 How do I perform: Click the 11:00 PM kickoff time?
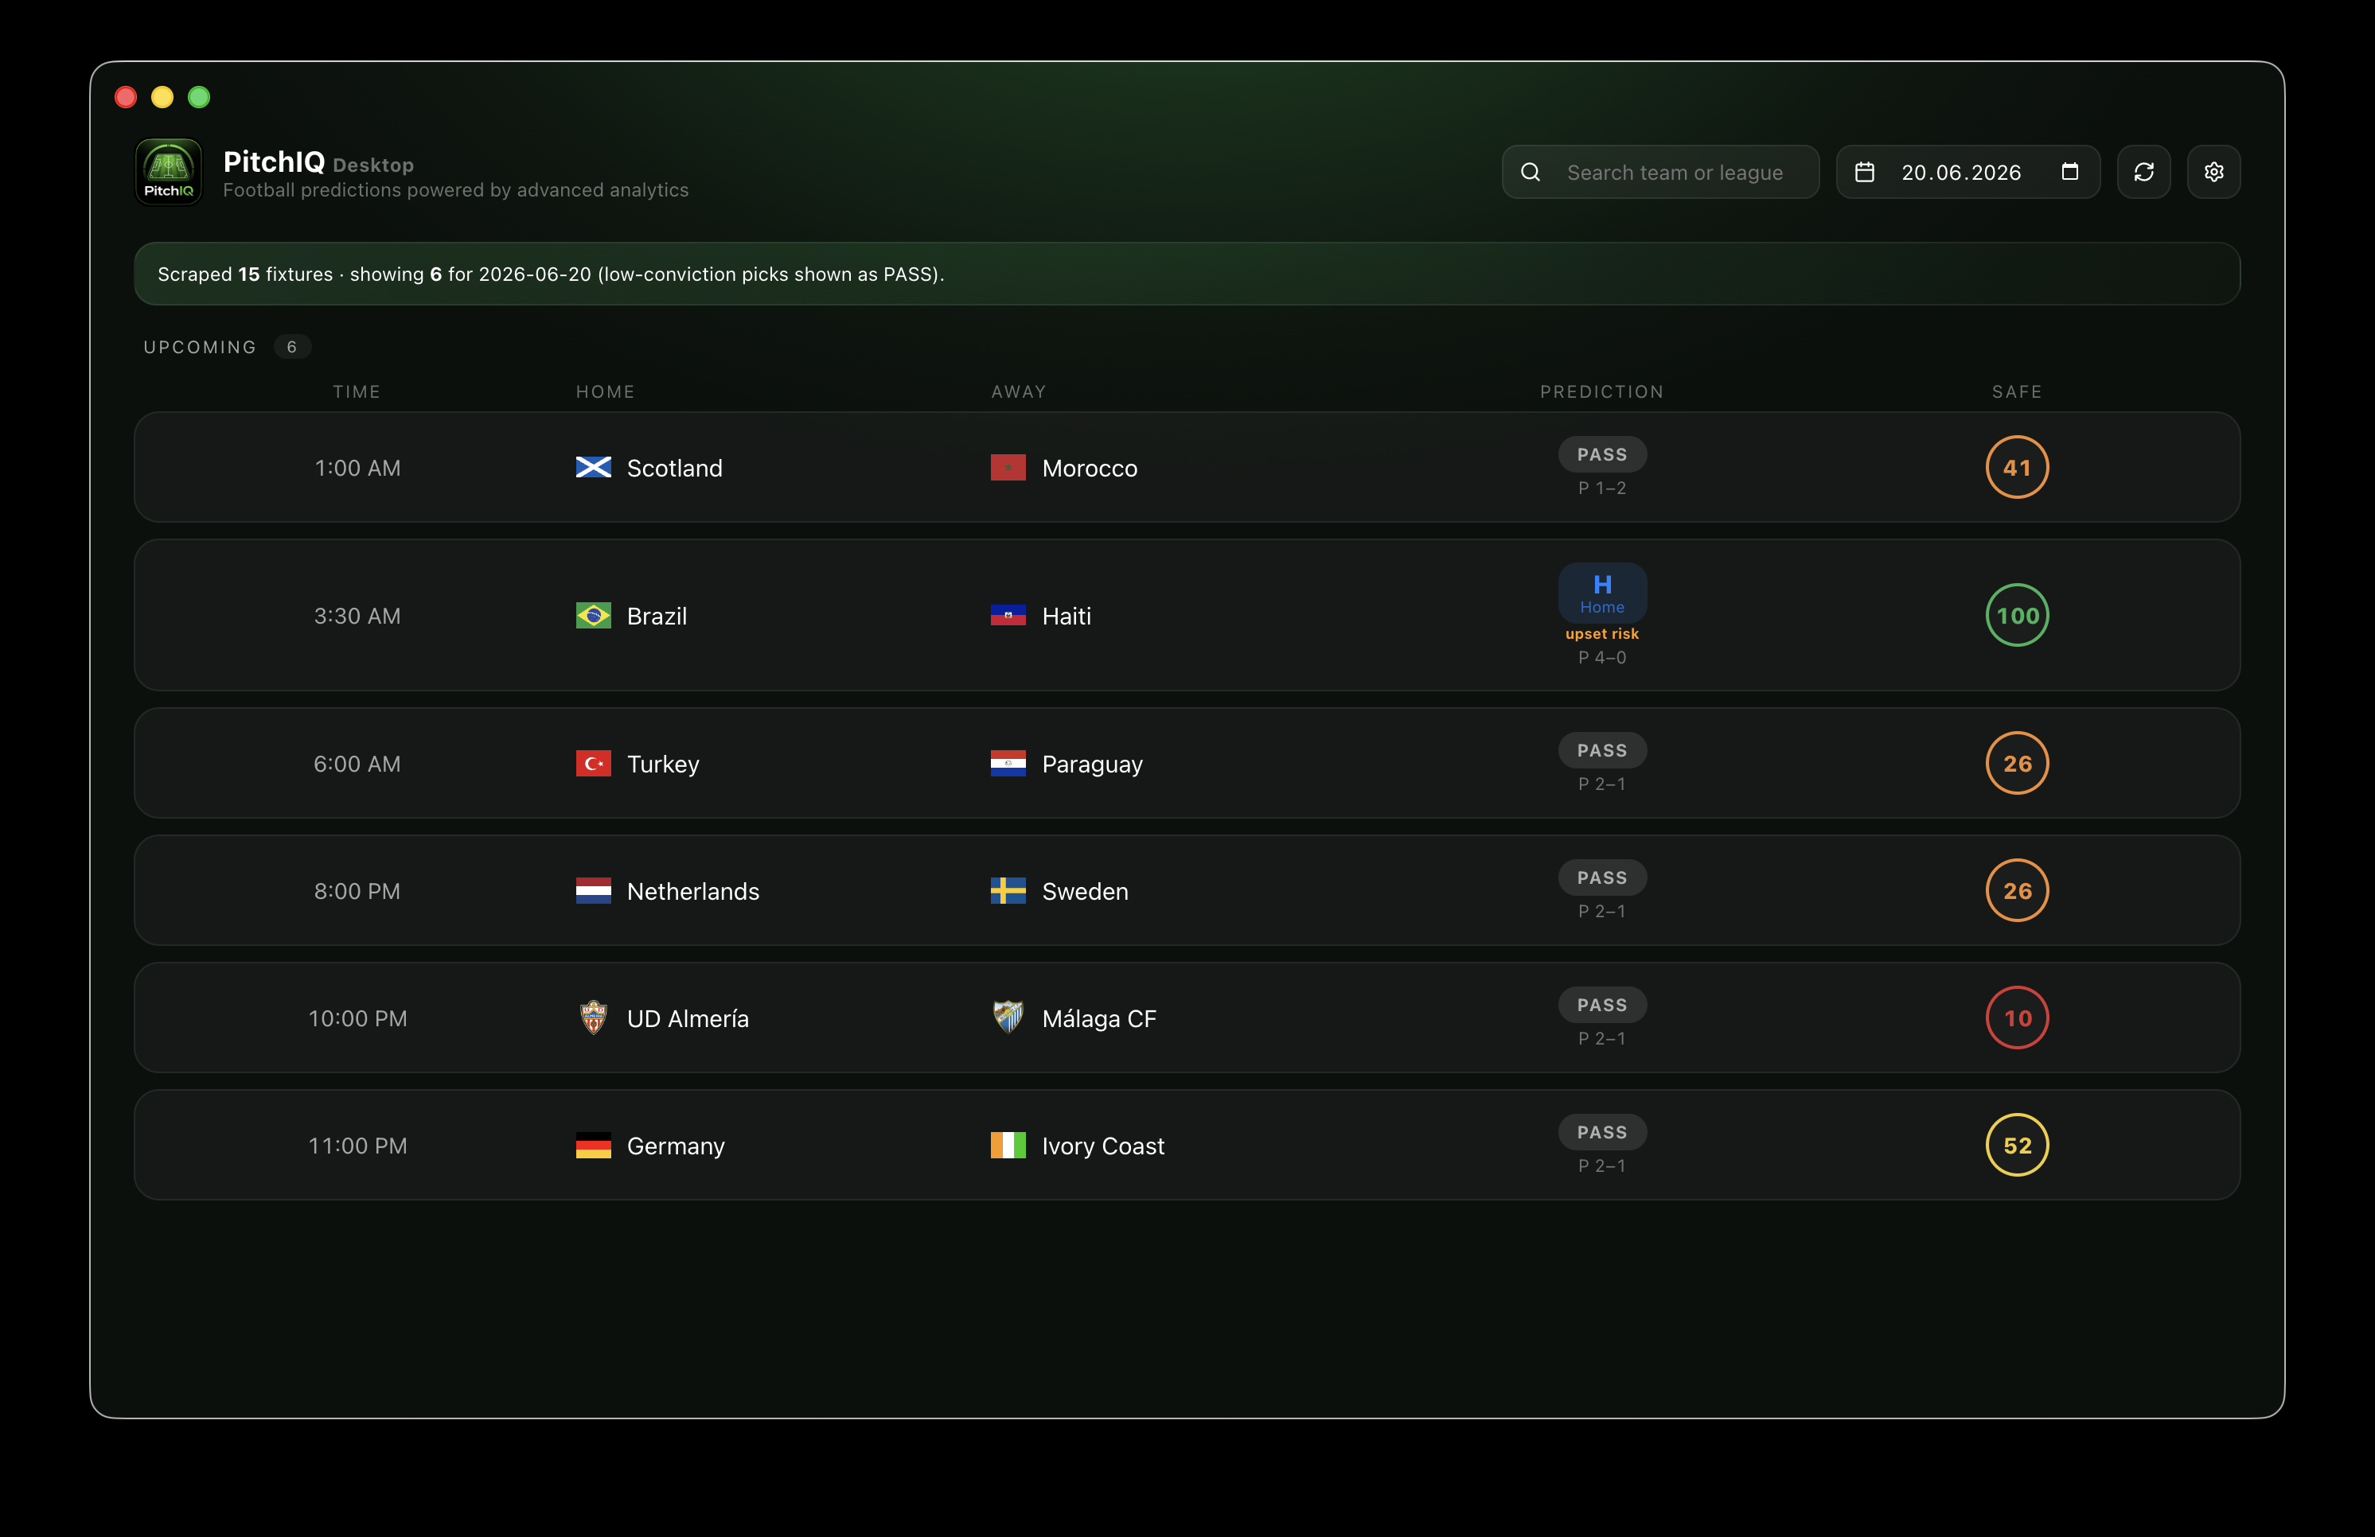click(357, 1146)
